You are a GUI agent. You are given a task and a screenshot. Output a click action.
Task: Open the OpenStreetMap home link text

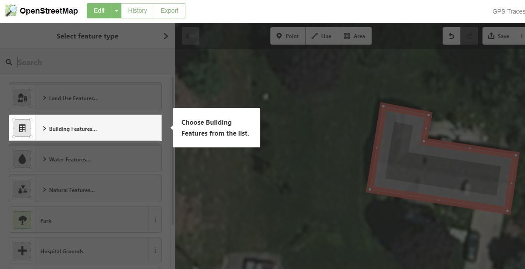pyautogui.click(x=49, y=11)
